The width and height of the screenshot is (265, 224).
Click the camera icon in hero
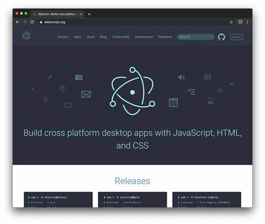tap(79, 77)
